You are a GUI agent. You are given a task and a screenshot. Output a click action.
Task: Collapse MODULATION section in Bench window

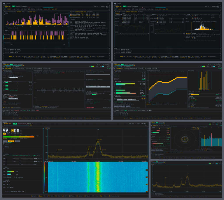(x=119, y=15)
